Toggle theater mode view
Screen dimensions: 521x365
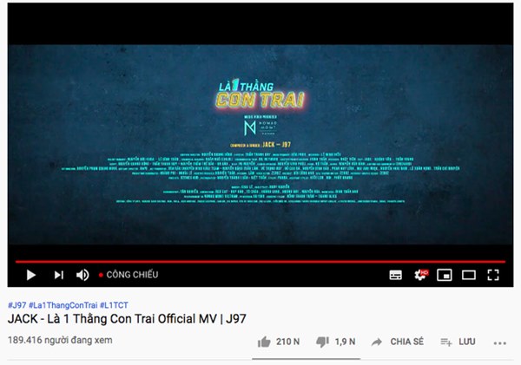[469, 275]
